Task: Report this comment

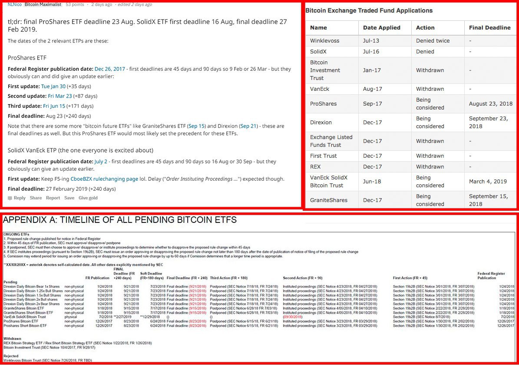Action: pos(53,198)
